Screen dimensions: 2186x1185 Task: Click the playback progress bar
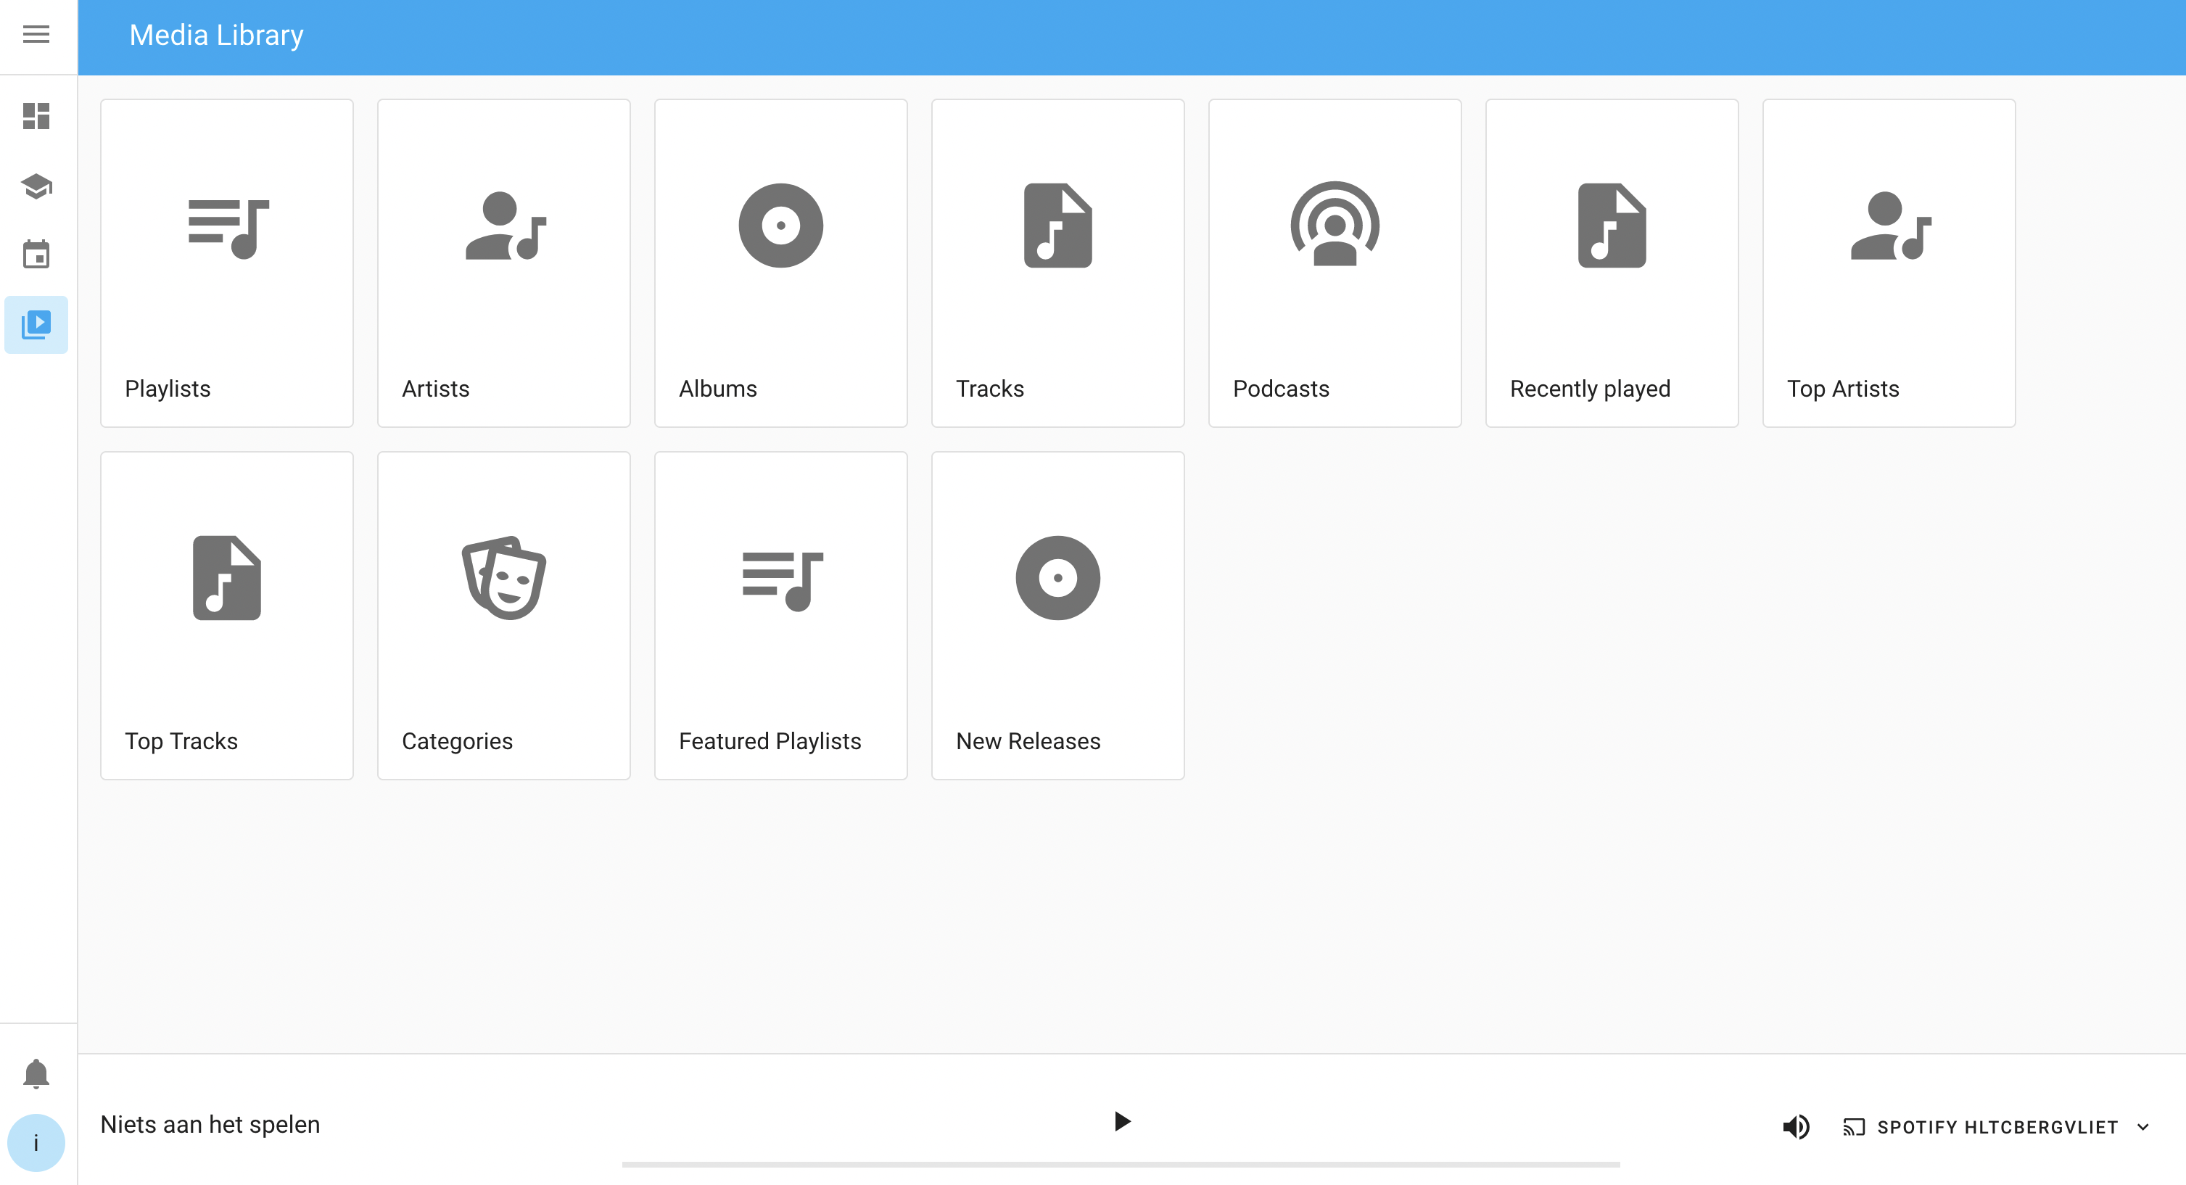tap(1120, 1165)
